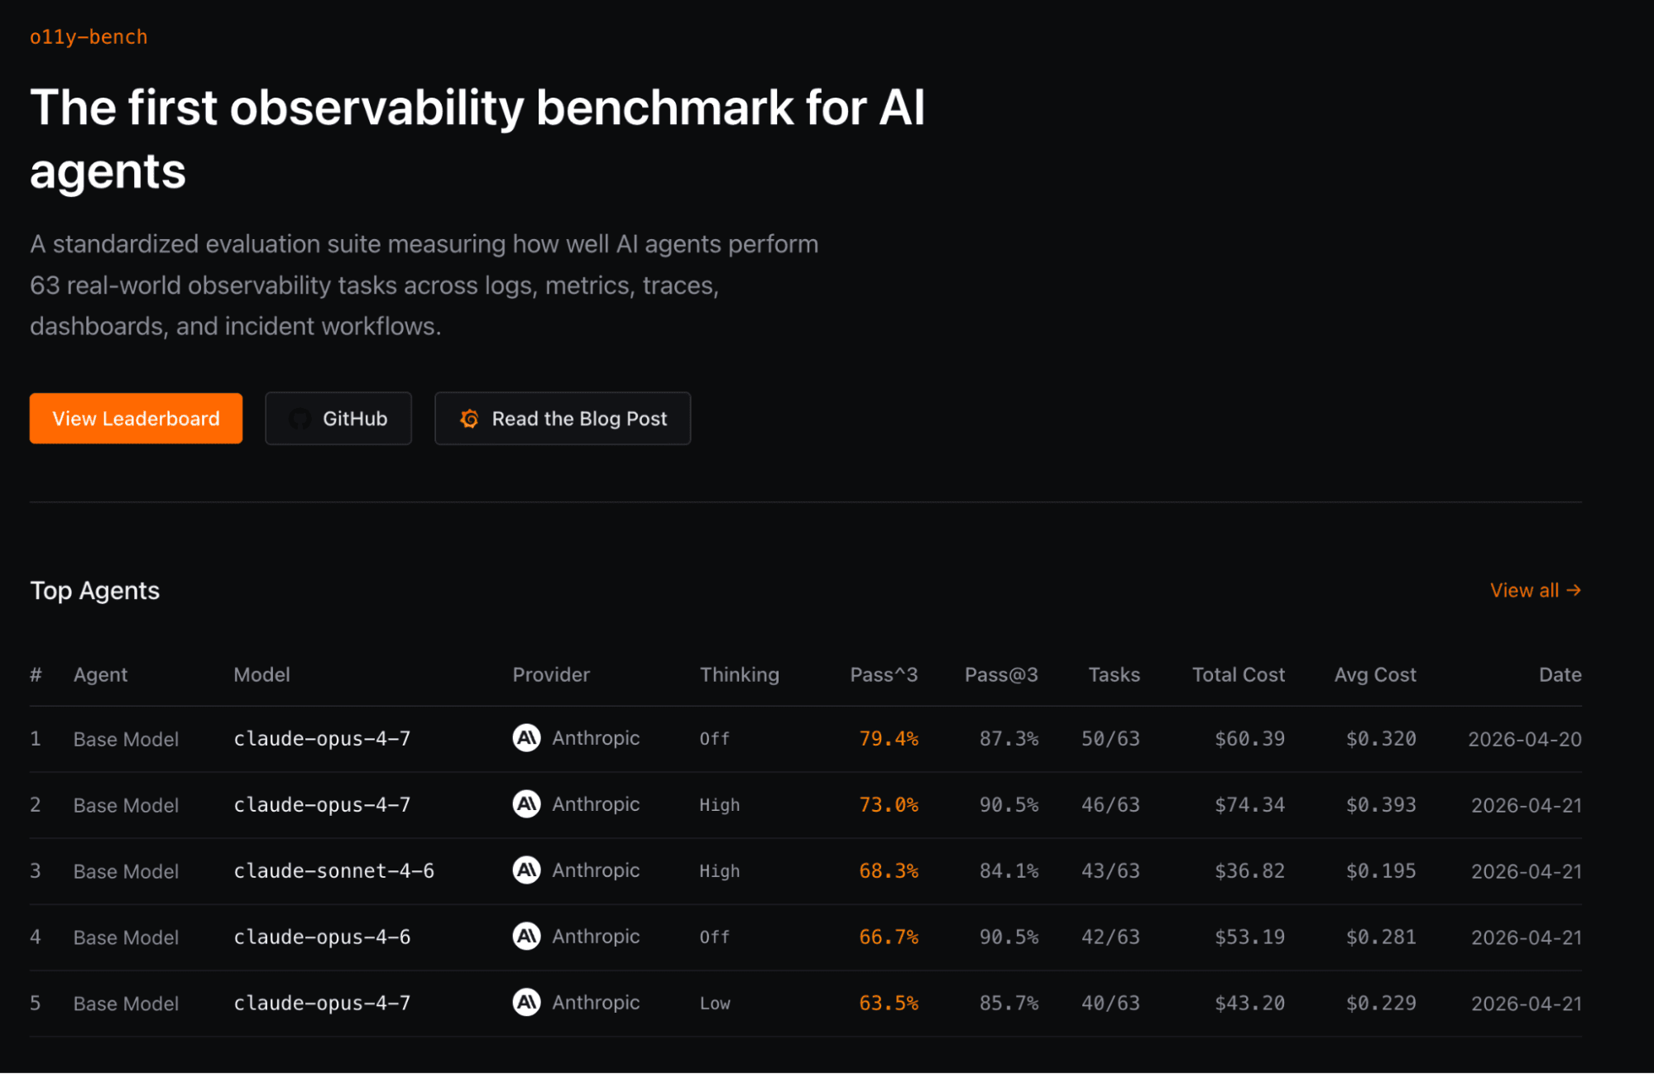Select the claude-opus-4-6 model entry
This screenshot has width=1654, height=1074.
click(x=322, y=937)
